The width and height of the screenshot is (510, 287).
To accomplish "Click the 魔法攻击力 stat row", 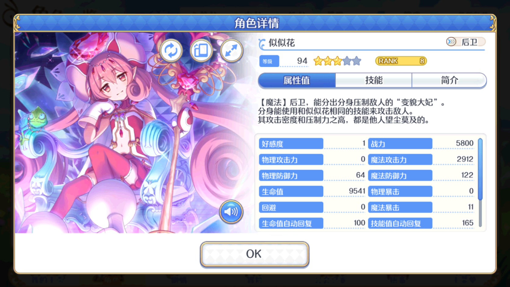I will click(421, 160).
